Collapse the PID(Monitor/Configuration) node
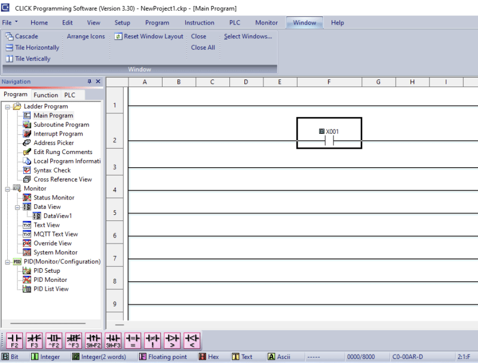The height and width of the screenshot is (363, 478). pos(8,262)
